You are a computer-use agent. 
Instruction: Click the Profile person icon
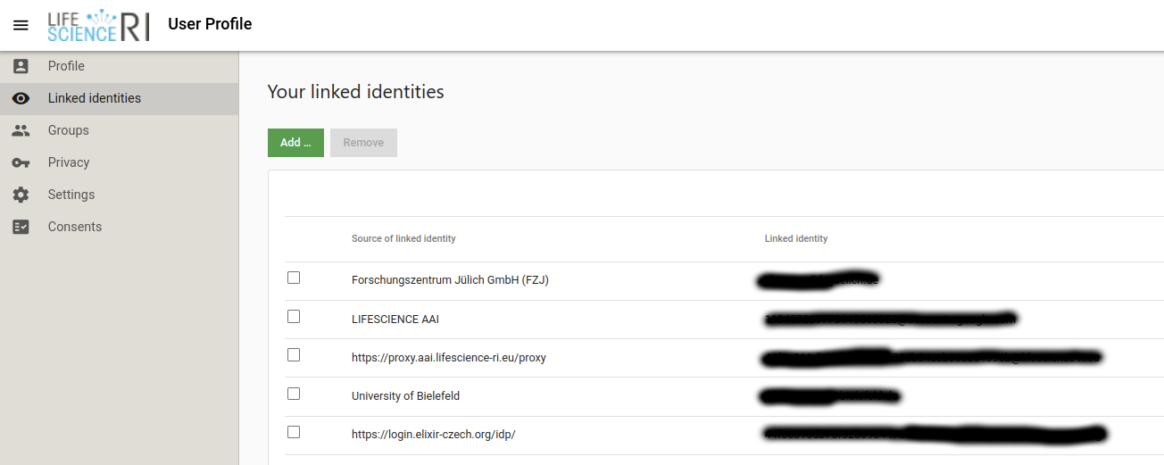click(x=21, y=66)
